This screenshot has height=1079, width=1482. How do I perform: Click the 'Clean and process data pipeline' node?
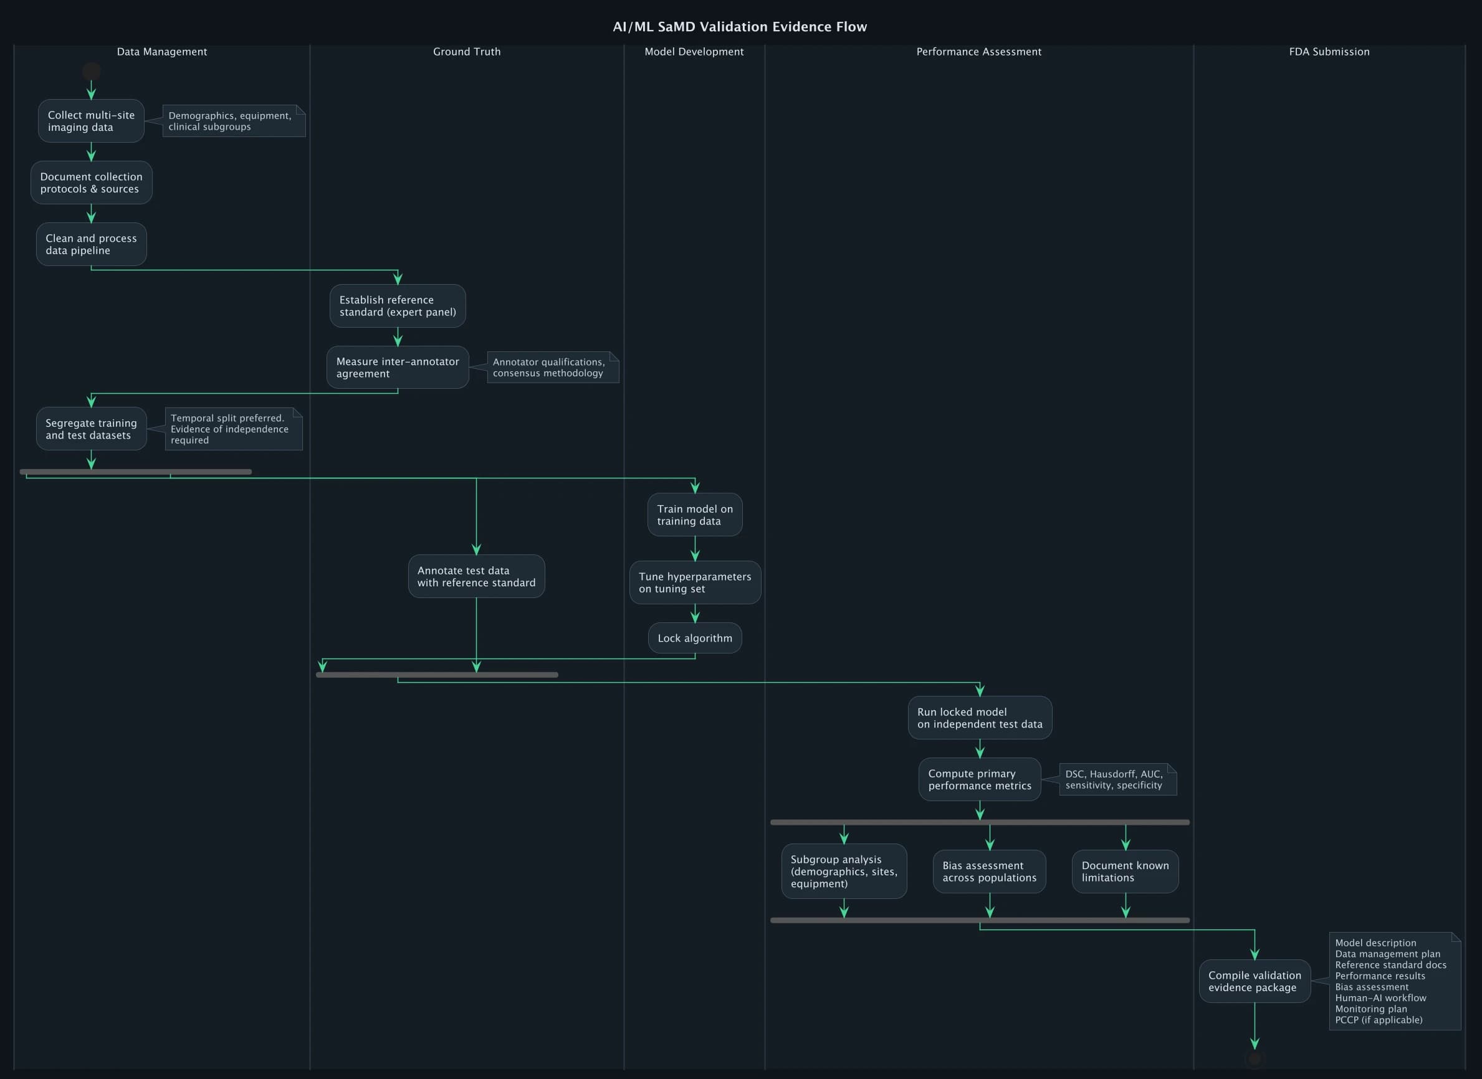tap(91, 244)
